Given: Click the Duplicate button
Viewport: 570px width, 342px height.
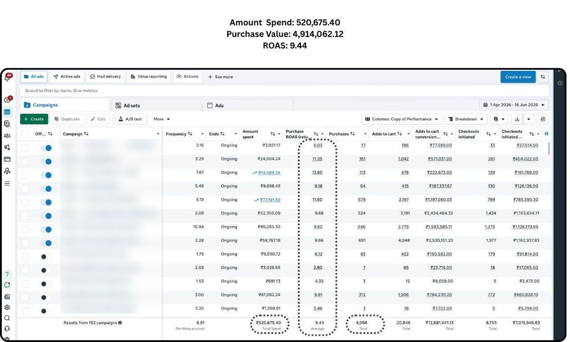Looking at the screenshot, I should point(67,119).
